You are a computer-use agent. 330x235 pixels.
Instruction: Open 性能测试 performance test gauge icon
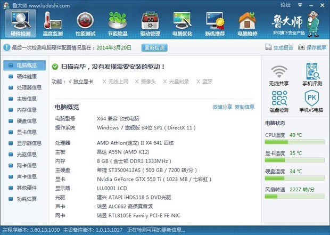[85, 23]
